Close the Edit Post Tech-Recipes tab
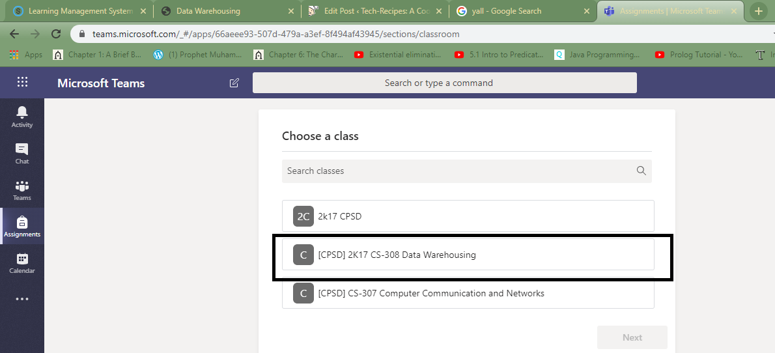Viewport: 775px width, 353px height. [439, 11]
